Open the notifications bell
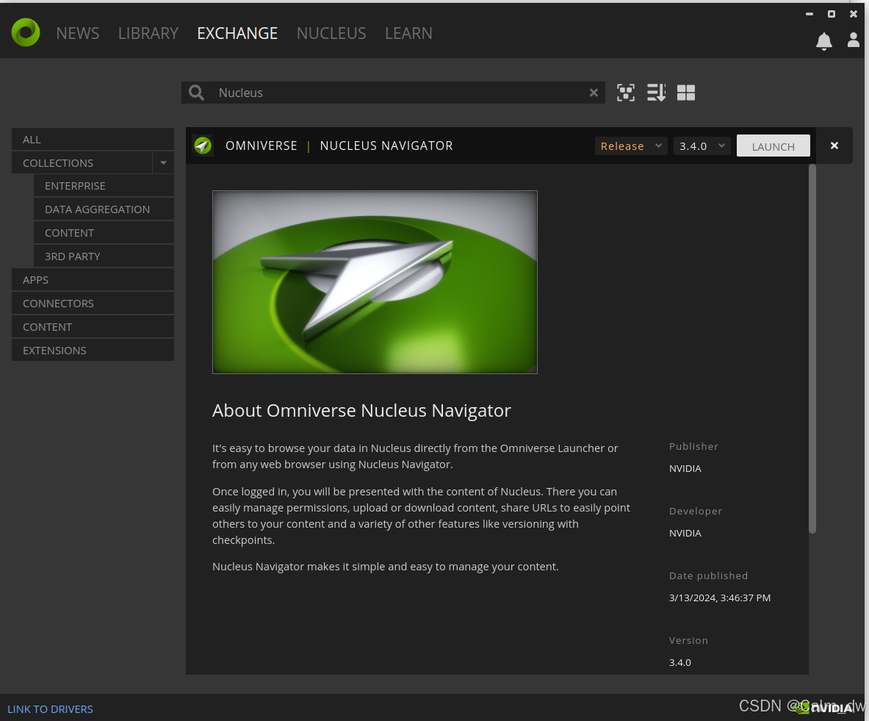The image size is (869, 721). point(824,41)
